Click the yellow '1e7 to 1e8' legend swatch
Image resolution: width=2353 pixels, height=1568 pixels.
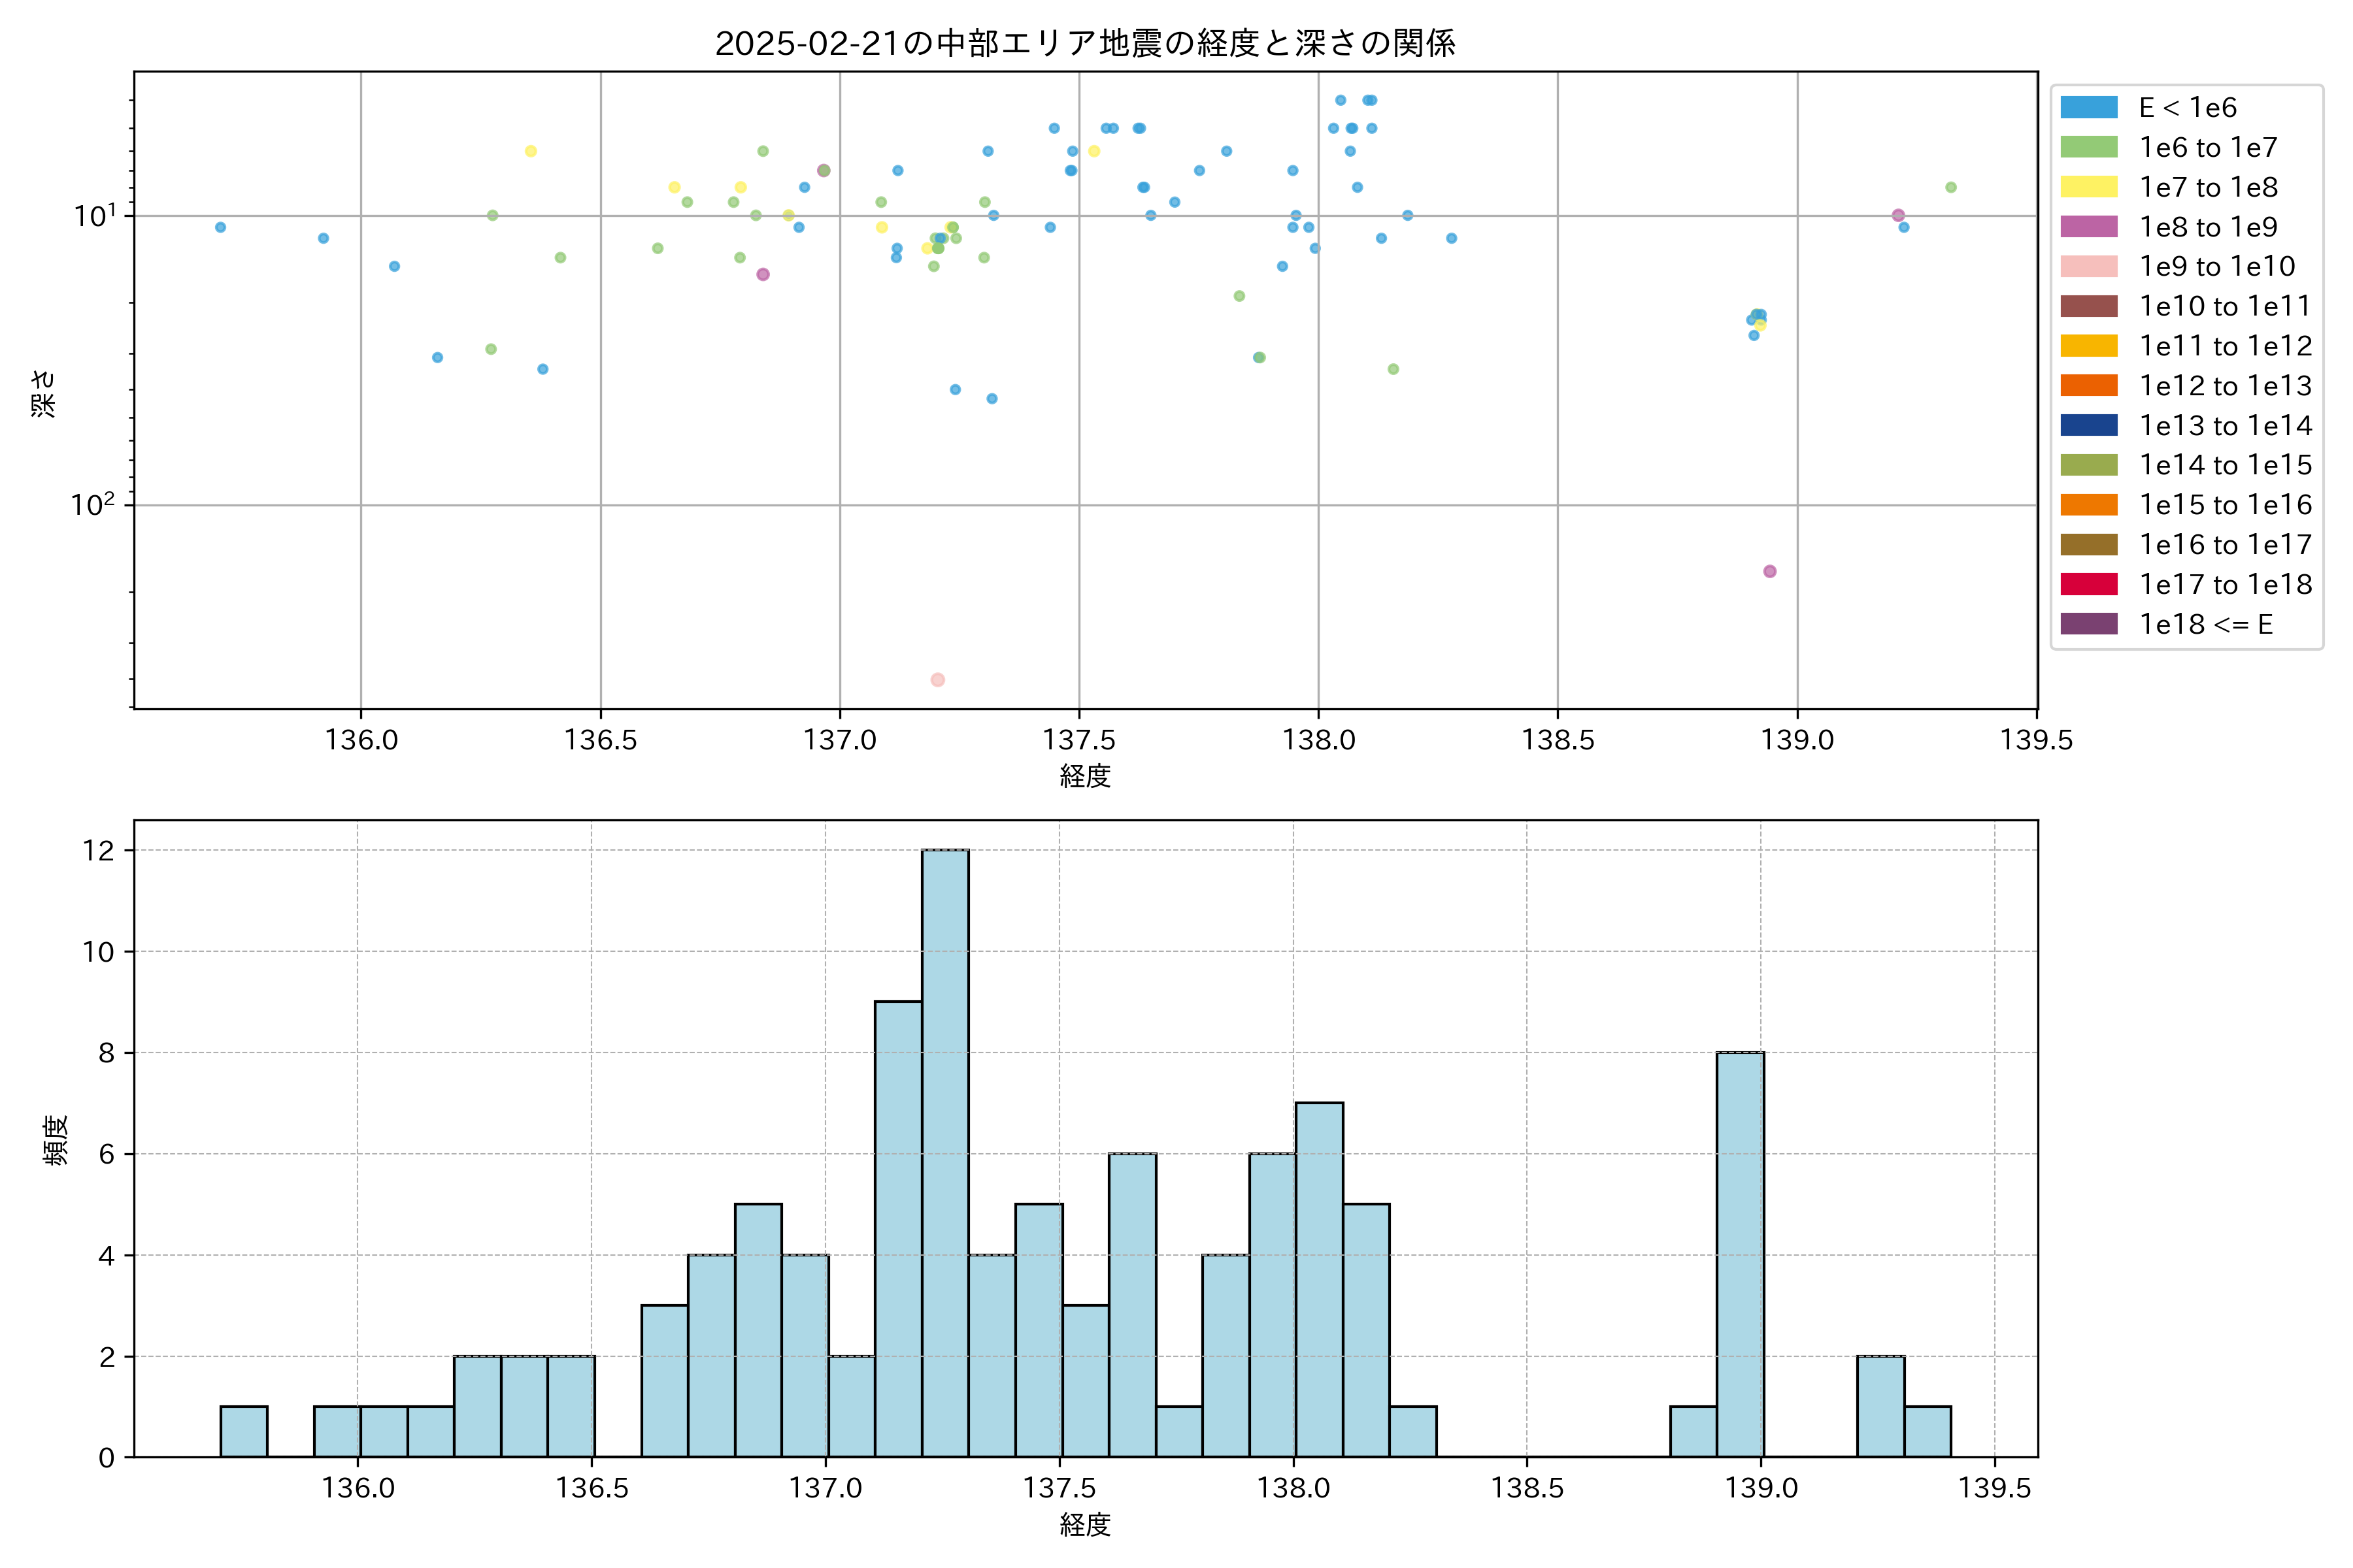(2088, 187)
